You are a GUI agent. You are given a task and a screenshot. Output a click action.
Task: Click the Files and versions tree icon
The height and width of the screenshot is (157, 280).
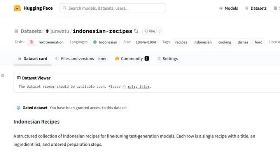(x=57, y=59)
